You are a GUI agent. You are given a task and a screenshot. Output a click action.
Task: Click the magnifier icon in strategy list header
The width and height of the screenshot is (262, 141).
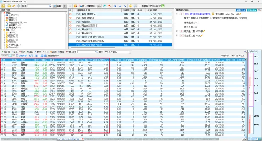[x=70, y=10]
